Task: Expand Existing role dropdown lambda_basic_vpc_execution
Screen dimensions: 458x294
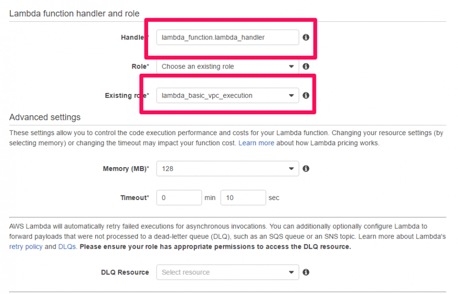Action: click(227, 95)
